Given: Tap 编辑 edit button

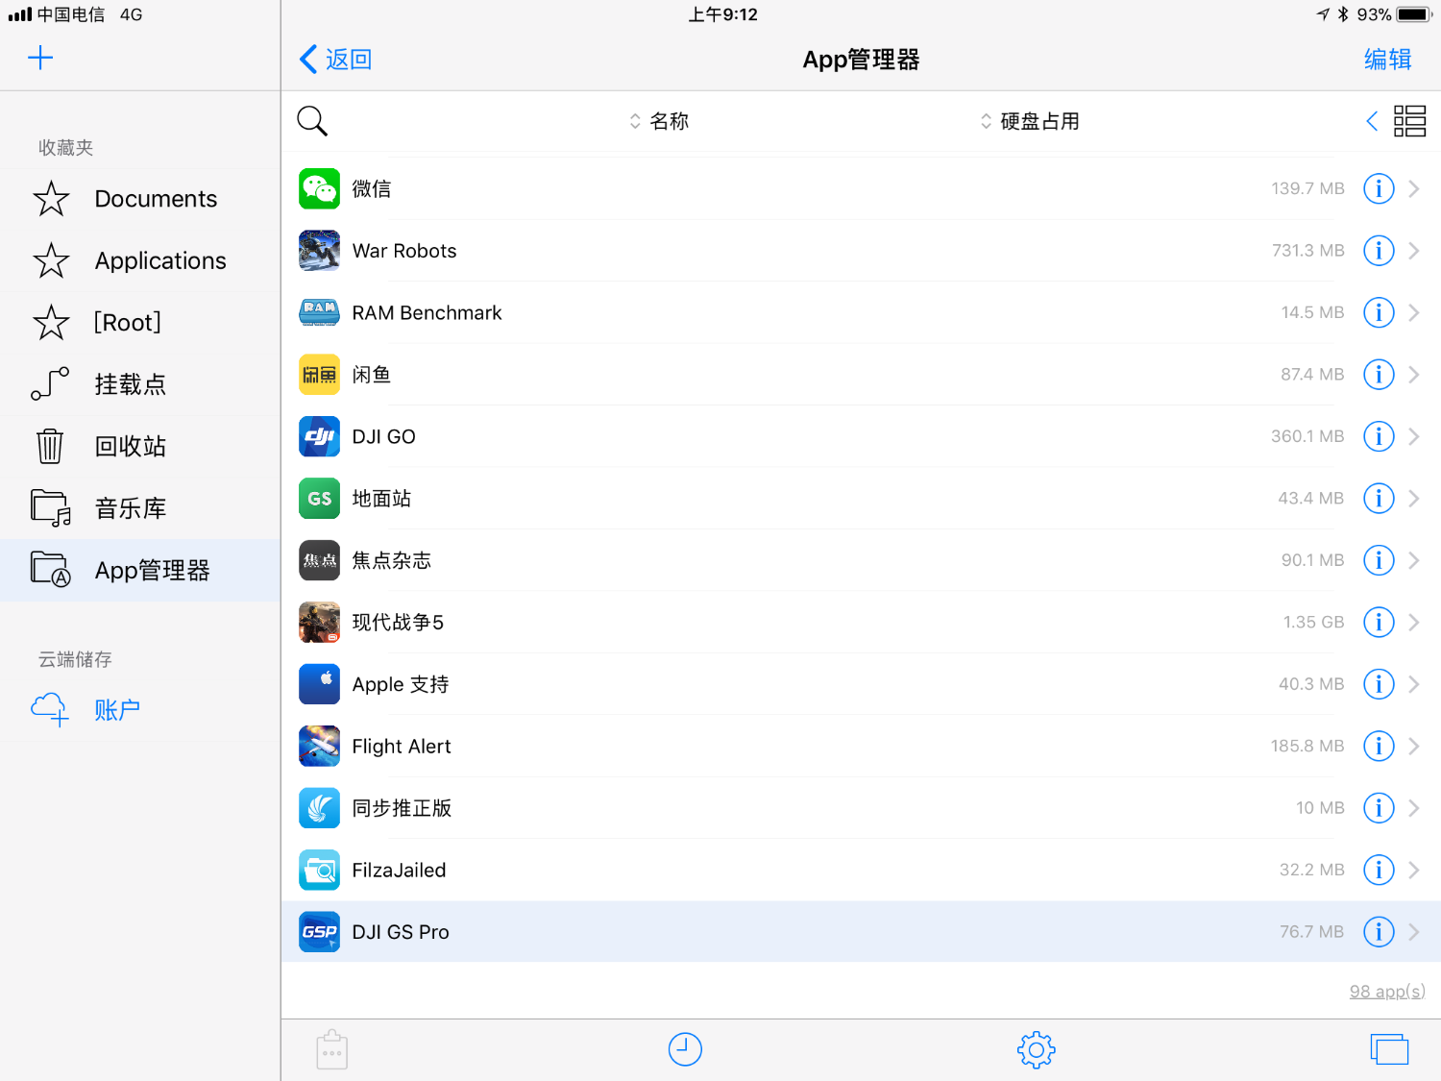Looking at the screenshot, I should (1388, 60).
